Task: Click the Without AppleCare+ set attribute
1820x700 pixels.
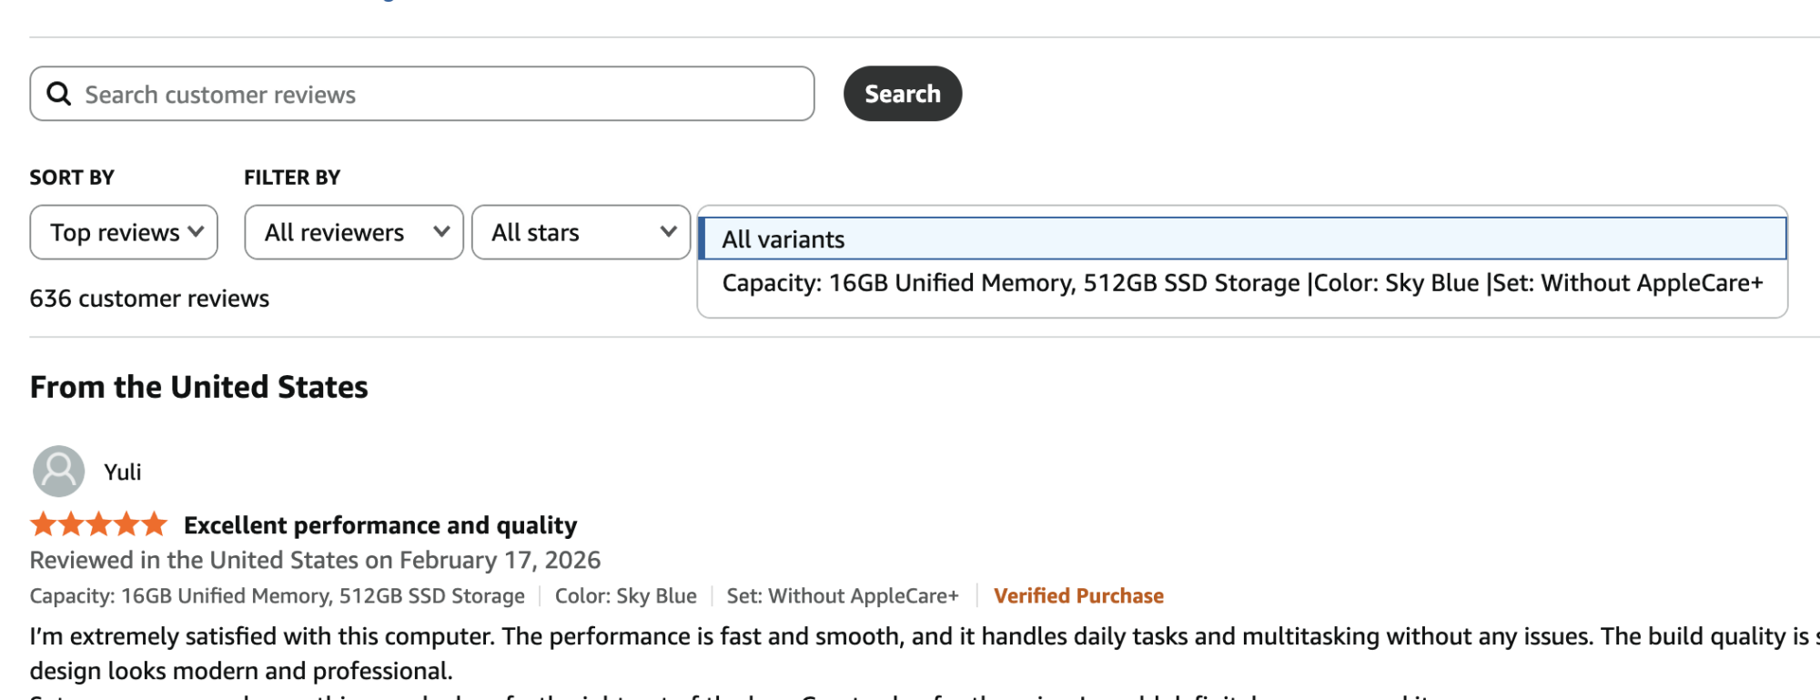Action: (844, 595)
